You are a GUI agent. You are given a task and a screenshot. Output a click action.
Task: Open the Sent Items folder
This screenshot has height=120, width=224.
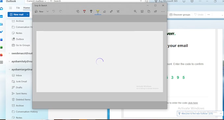tap(19, 93)
